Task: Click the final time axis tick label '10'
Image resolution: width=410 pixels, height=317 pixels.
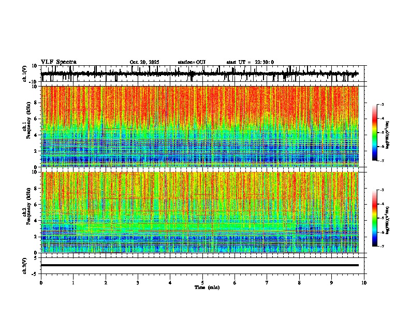Action: 364,283
